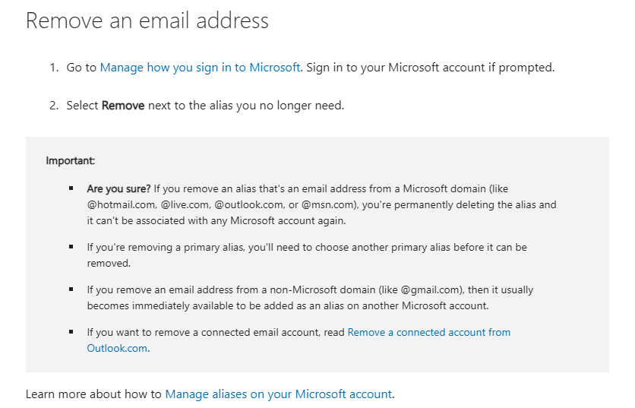Open the 'Manage how you sign in to Microsoft' link
635x408 pixels.
click(x=200, y=68)
